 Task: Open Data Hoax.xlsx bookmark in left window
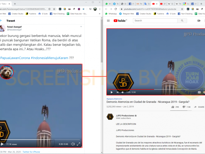(77, 14)
